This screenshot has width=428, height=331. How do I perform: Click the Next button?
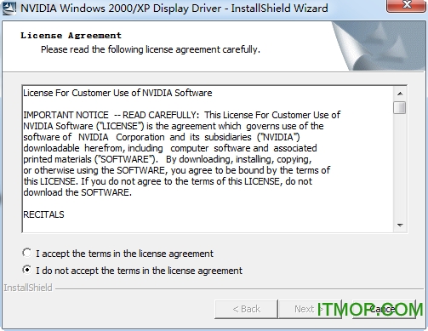coord(310,309)
